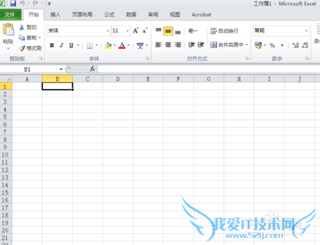The image size is (320, 245).
Task: Toggle italic formatting
Action: (61, 45)
